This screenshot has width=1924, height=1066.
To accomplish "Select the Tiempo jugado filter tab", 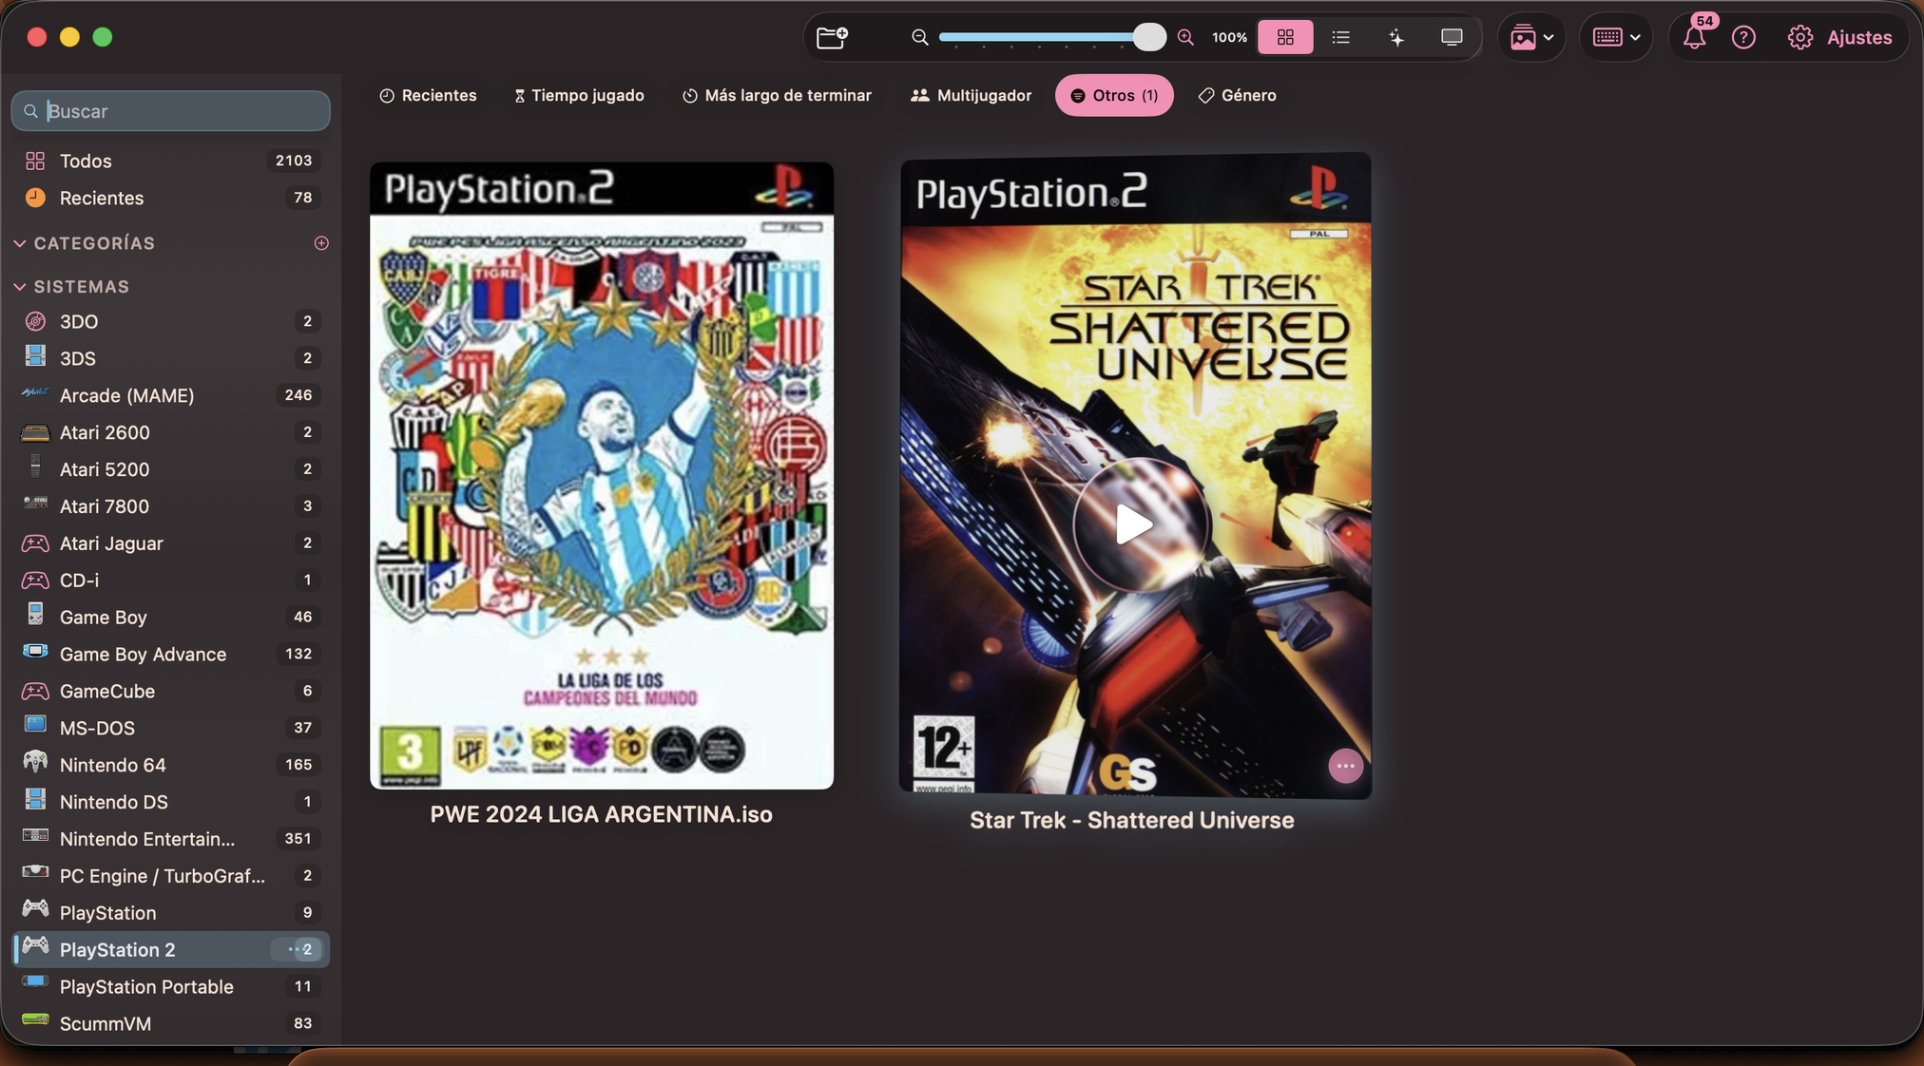I will point(579,95).
